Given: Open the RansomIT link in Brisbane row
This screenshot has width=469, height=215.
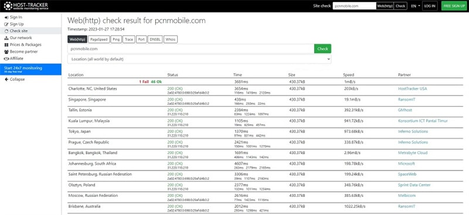Looking at the screenshot, I should [x=407, y=207].
